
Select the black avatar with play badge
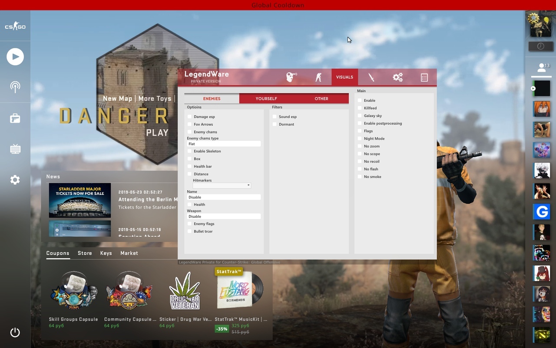(x=542, y=88)
